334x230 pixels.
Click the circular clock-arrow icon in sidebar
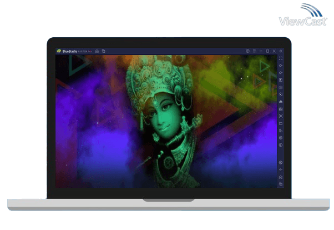[x=281, y=145]
